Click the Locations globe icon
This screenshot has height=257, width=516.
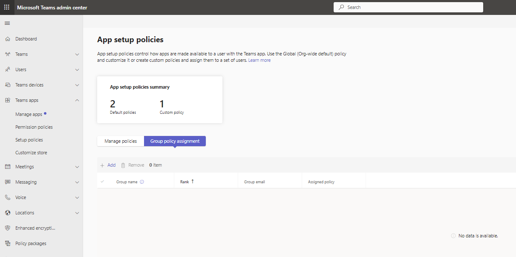point(8,213)
